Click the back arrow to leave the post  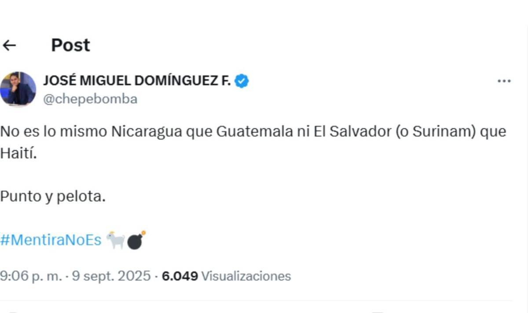pyautogui.click(x=10, y=44)
